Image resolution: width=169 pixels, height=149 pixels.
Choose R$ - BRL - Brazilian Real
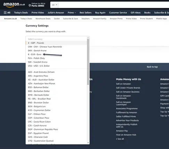click(x=56, y=99)
